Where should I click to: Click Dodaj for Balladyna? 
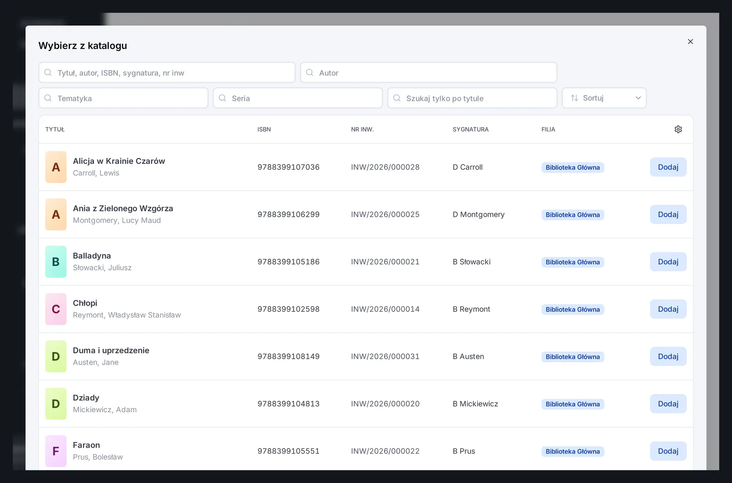(x=668, y=262)
